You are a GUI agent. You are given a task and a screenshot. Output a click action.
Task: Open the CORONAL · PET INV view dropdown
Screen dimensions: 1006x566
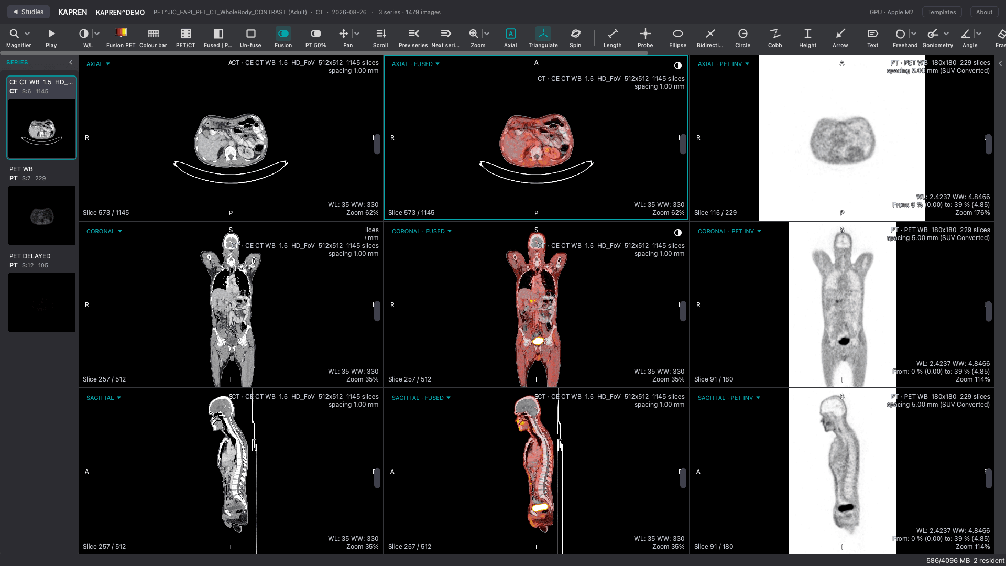click(x=729, y=231)
